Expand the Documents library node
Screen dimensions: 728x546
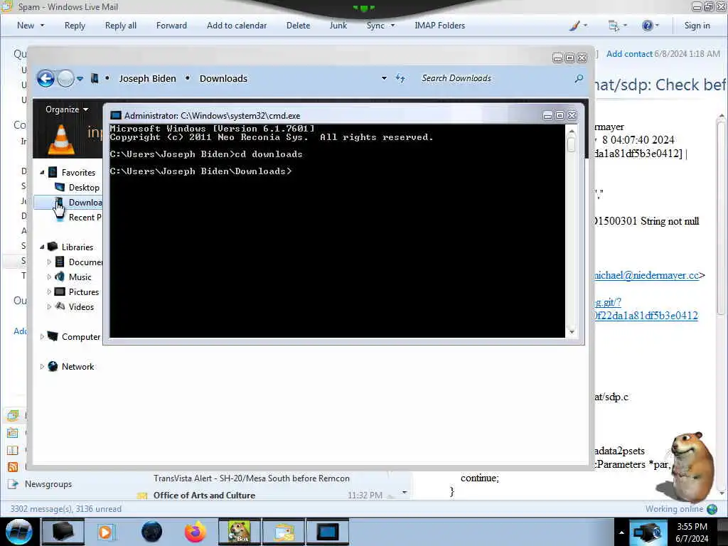tap(49, 262)
